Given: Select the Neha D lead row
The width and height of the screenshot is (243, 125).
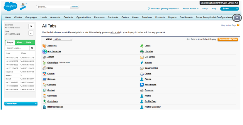Looking at the screenshot, I should coord(20,79).
